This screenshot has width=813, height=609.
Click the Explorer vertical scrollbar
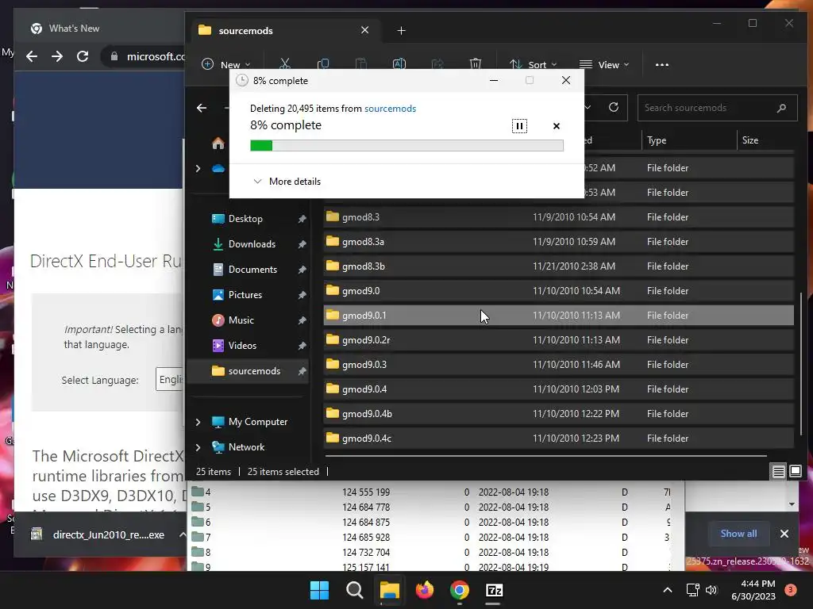point(802,362)
